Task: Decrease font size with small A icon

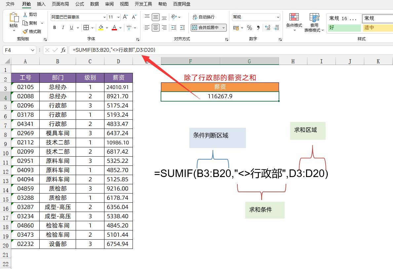Action: pos(134,17)
